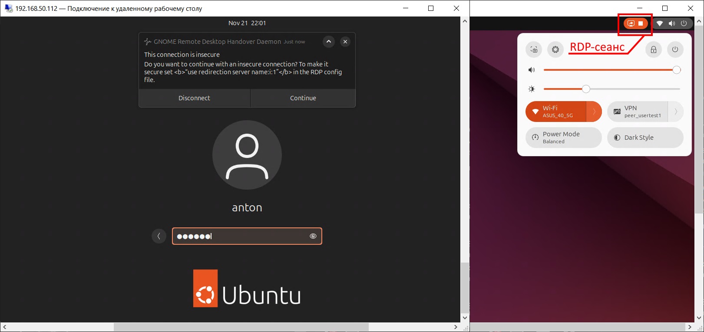Click the power icon in the top bar
Viewport: 704px width, 332px height.
[684, 23]
